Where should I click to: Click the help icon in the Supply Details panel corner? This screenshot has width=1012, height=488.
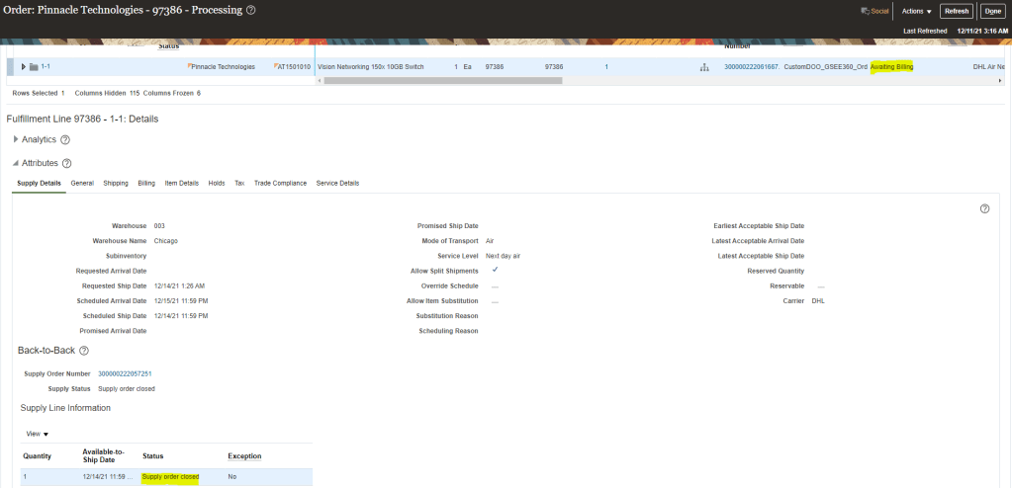[x=984, y=208]
